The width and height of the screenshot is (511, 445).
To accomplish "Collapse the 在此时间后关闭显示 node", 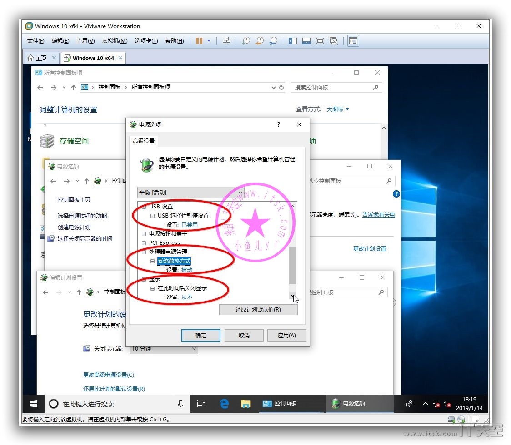I will click(152, 288).
